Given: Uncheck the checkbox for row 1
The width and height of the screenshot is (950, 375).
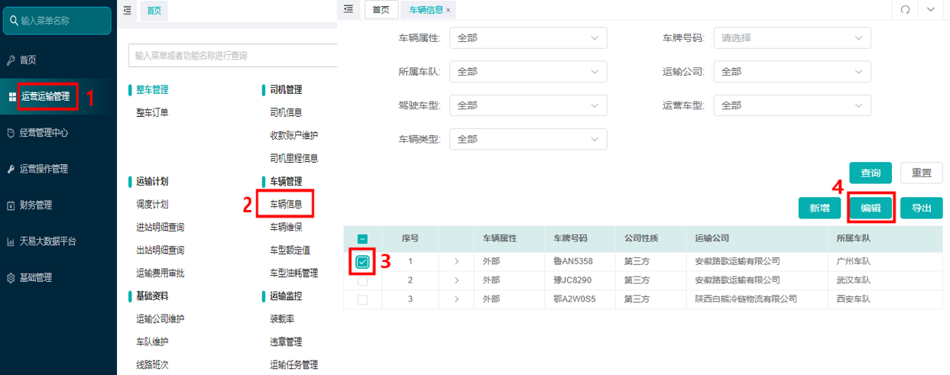Looking at the screenshot, I should tap(363, 262).
